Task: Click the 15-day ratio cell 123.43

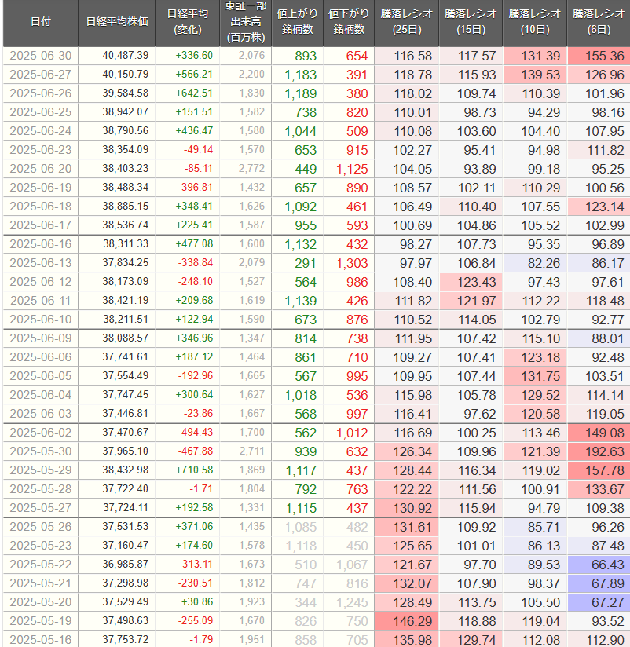Action: 471,282
